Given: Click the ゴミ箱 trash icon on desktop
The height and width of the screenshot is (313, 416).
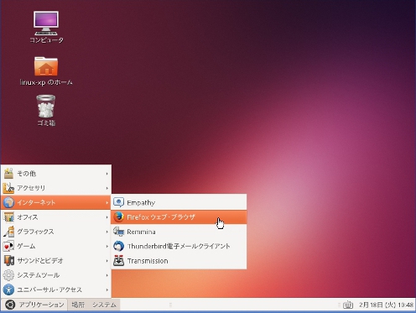Looking at the screenshot, I should point(46,106).
